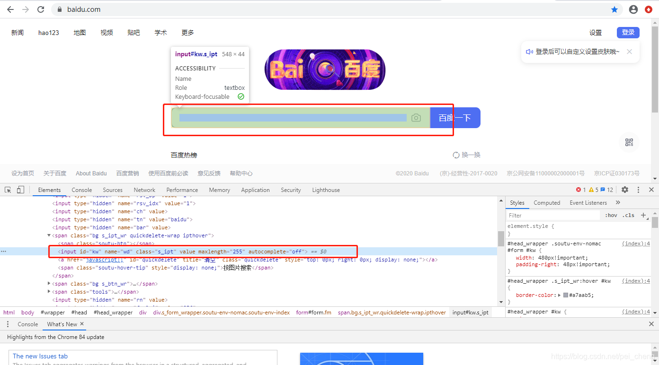Click the 登录 login button
Image resolution: width=659 pixels, height=365 pixels.
(x=628, y=32)
